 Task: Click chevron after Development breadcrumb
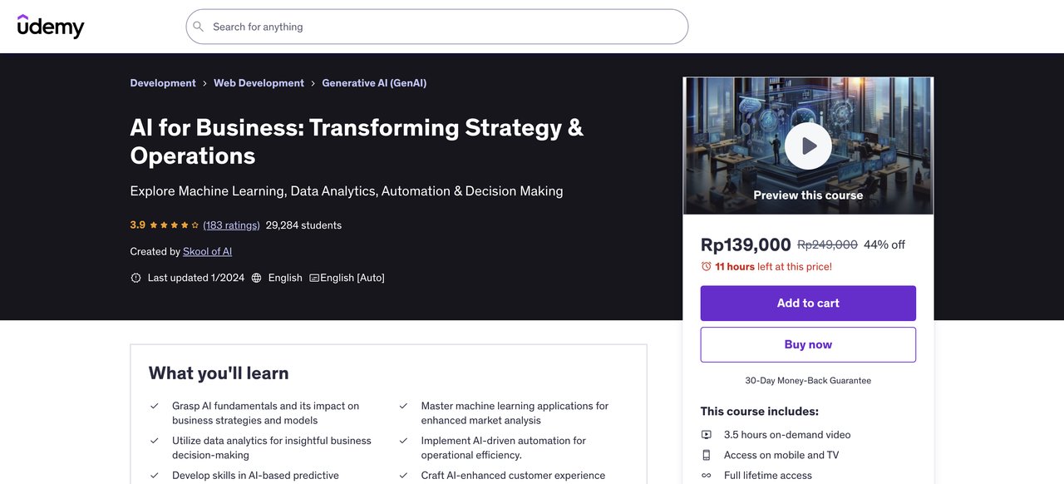pos(205,83)
